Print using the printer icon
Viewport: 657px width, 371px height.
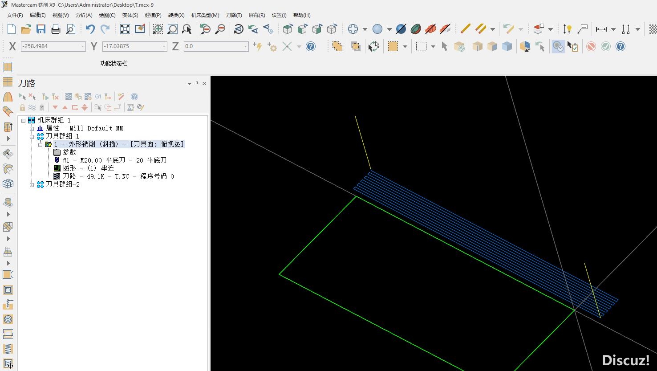tap(56, 29)
